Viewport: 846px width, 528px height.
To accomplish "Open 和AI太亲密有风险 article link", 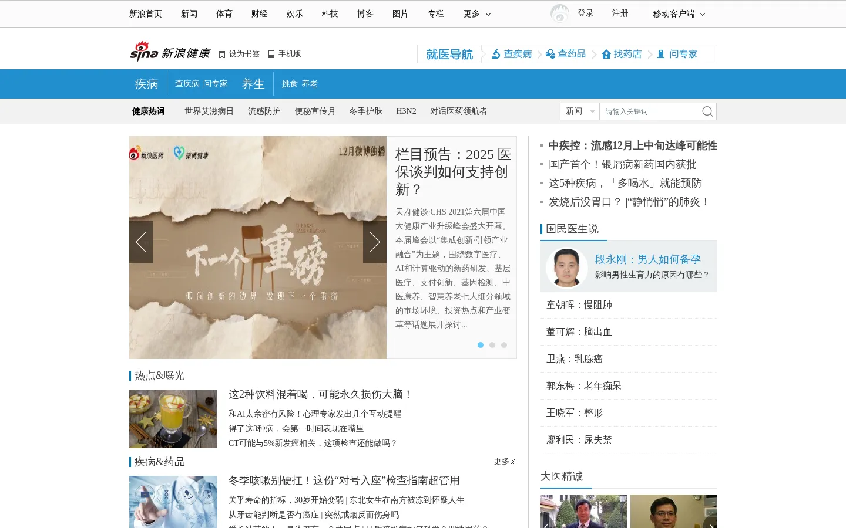I will (x=315, y=414).
